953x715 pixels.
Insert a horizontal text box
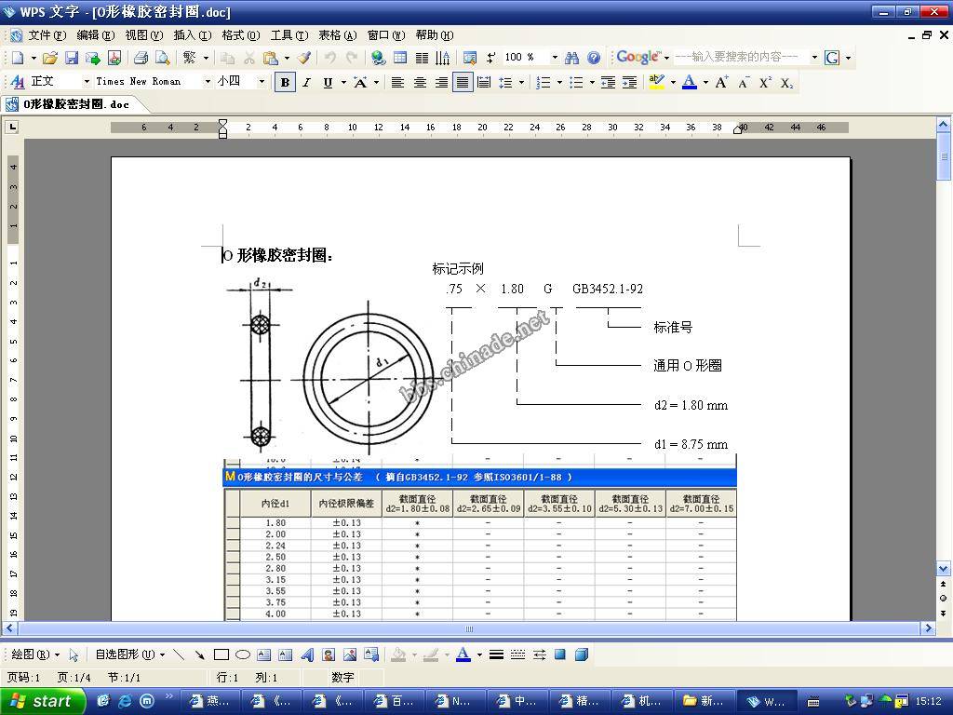[x=263, y=654]
